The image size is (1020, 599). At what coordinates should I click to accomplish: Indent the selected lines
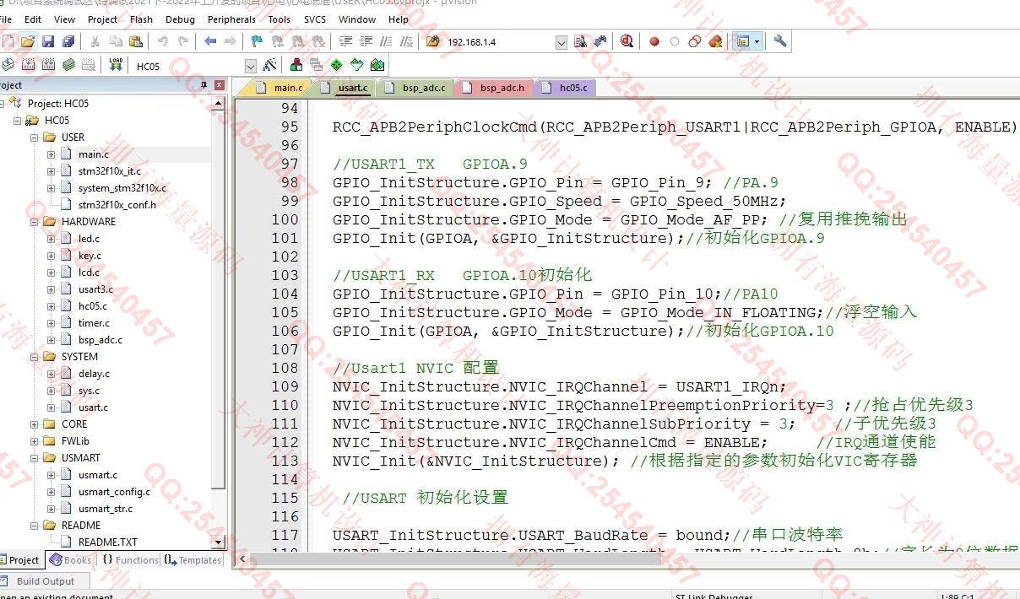point(345,41)
